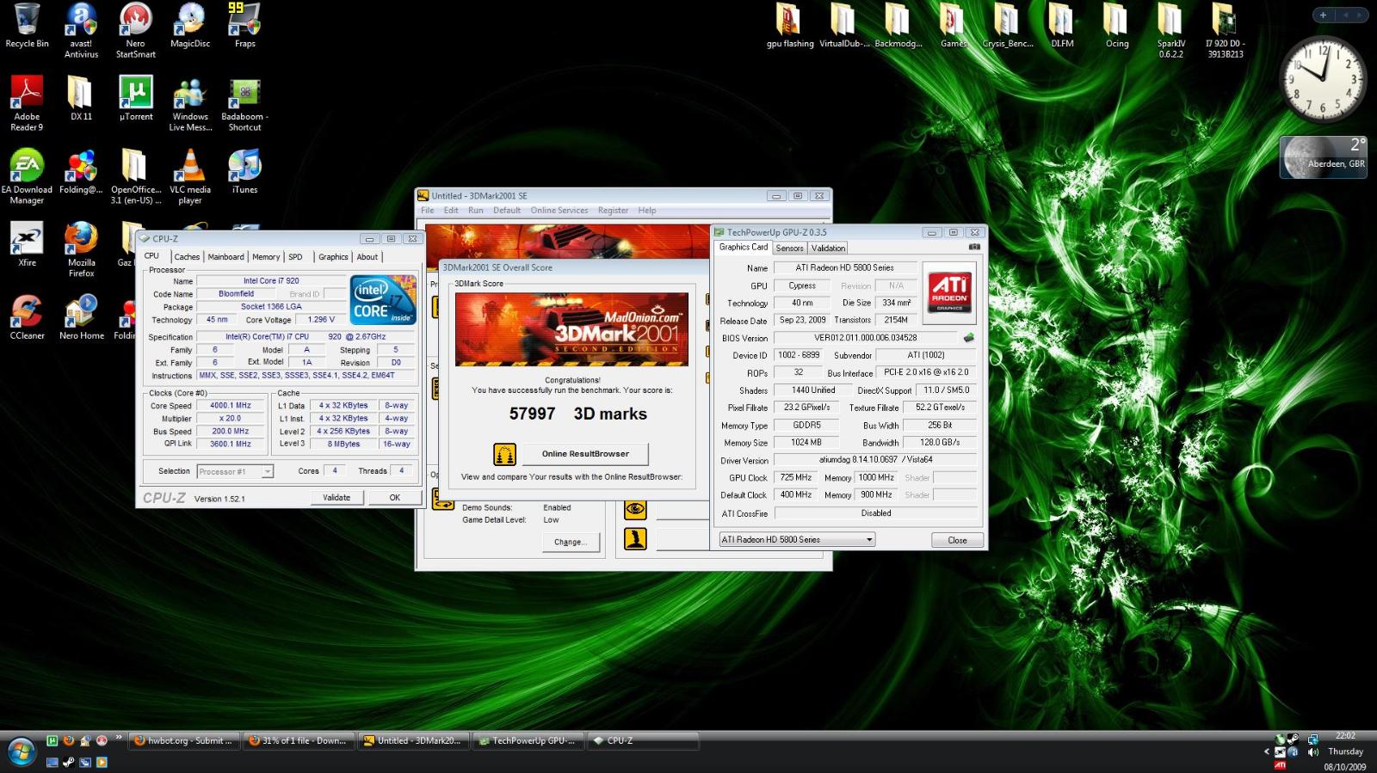Open EA Download Manager icon
The height and width of the screenshot is (773, 1377).
[x=27, y=177]
